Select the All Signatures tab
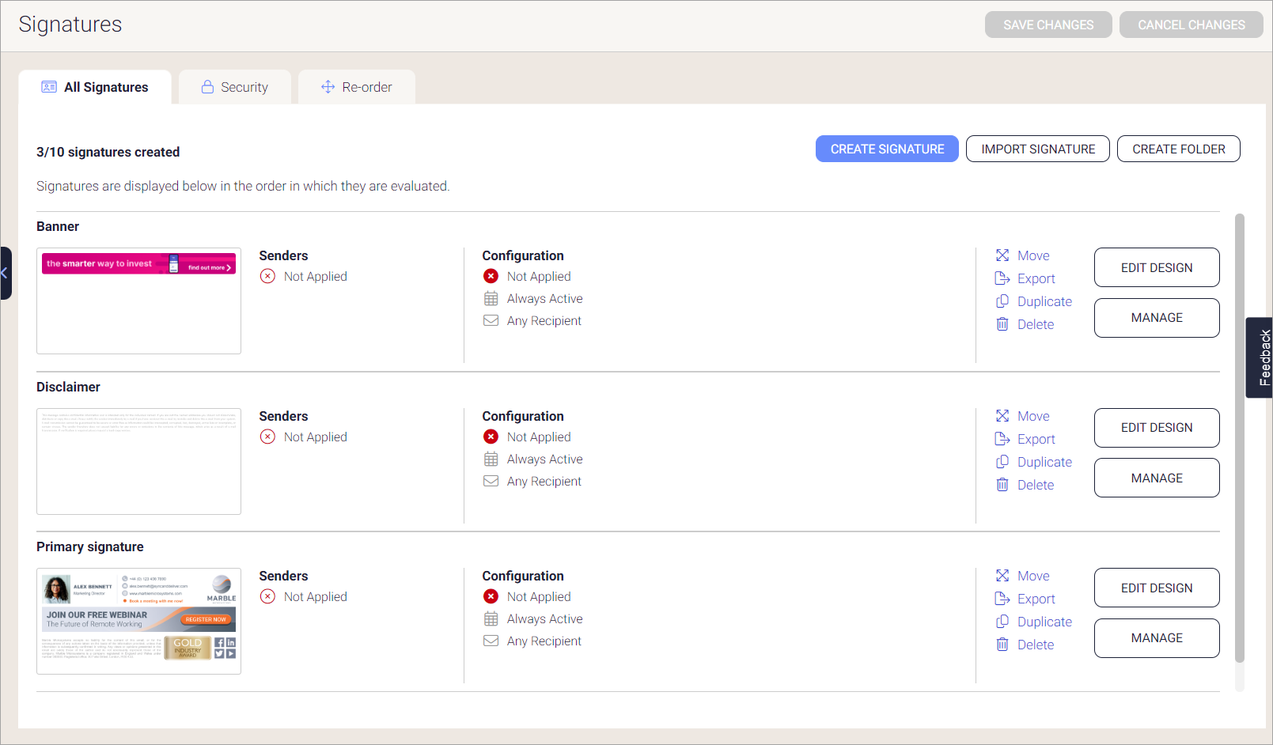 click(x=95, y=87)
